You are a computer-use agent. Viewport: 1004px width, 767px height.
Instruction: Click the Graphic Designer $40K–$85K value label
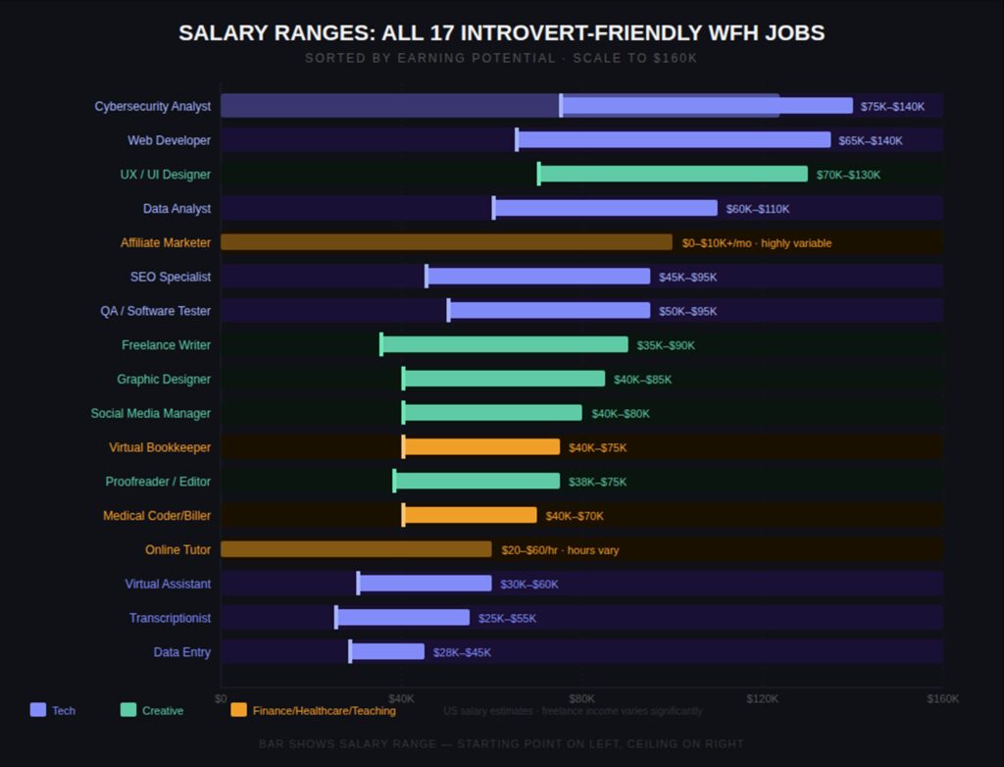[x=643, y=380]
